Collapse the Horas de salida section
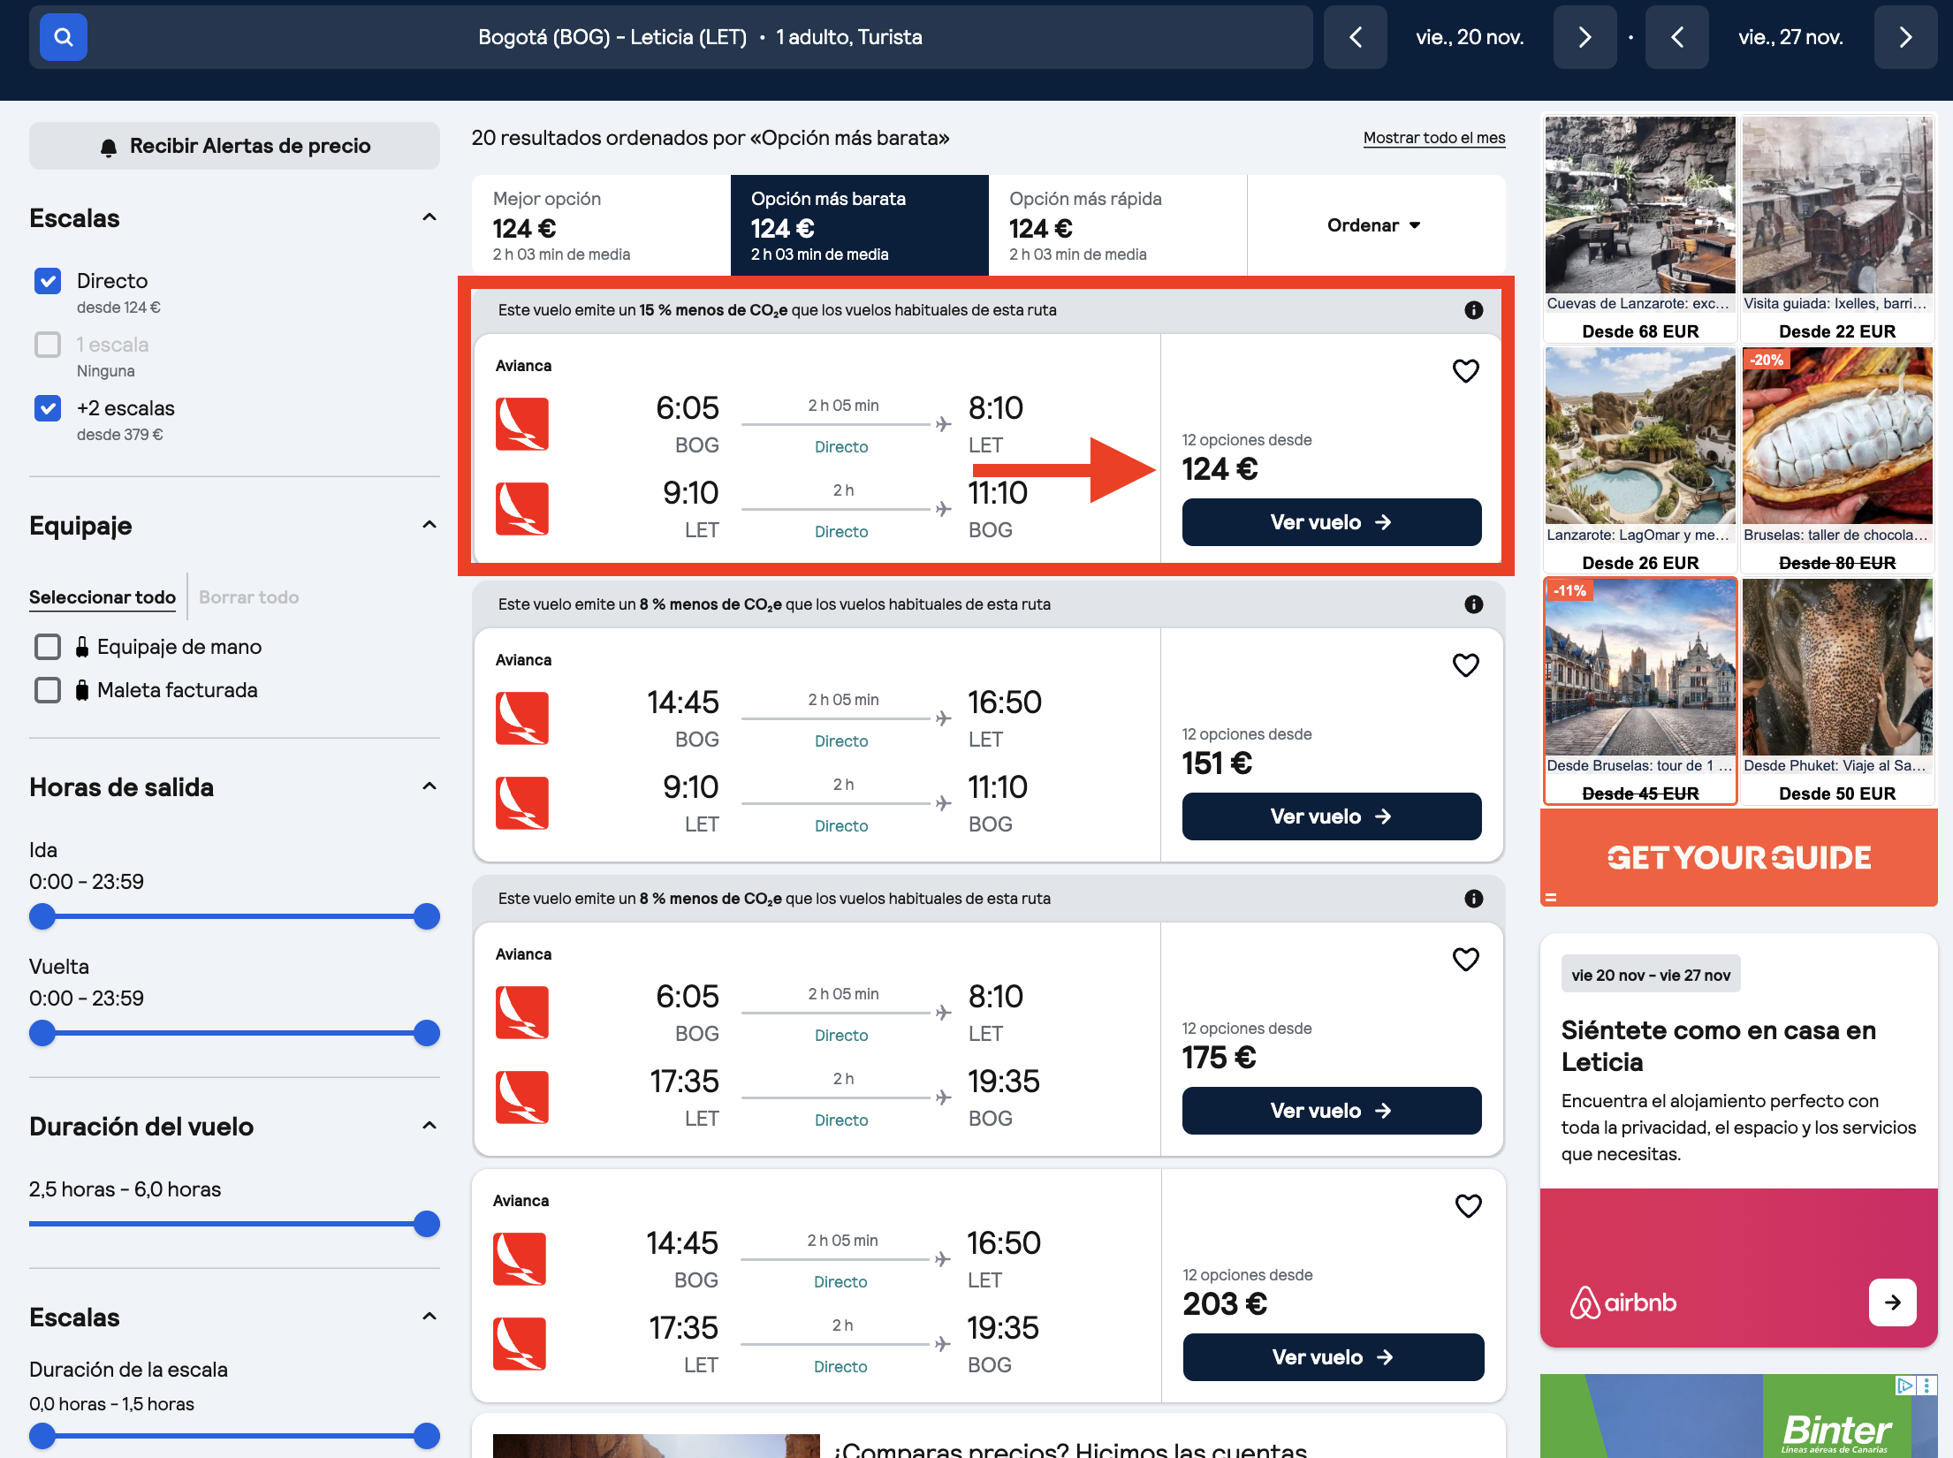 point(429,786)
